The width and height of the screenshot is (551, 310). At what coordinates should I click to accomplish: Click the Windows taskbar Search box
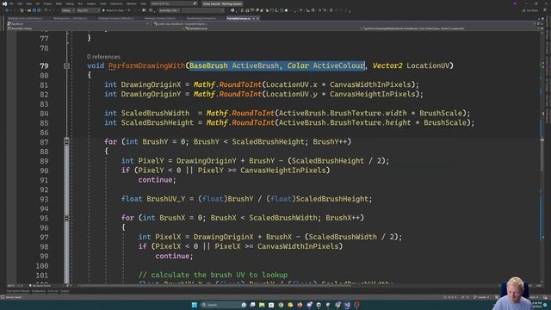pos(223,305)
